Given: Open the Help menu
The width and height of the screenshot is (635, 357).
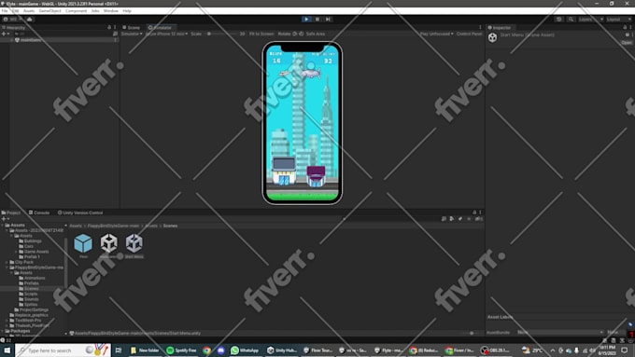Looking at the screenshot, I should tap(127, 11).
